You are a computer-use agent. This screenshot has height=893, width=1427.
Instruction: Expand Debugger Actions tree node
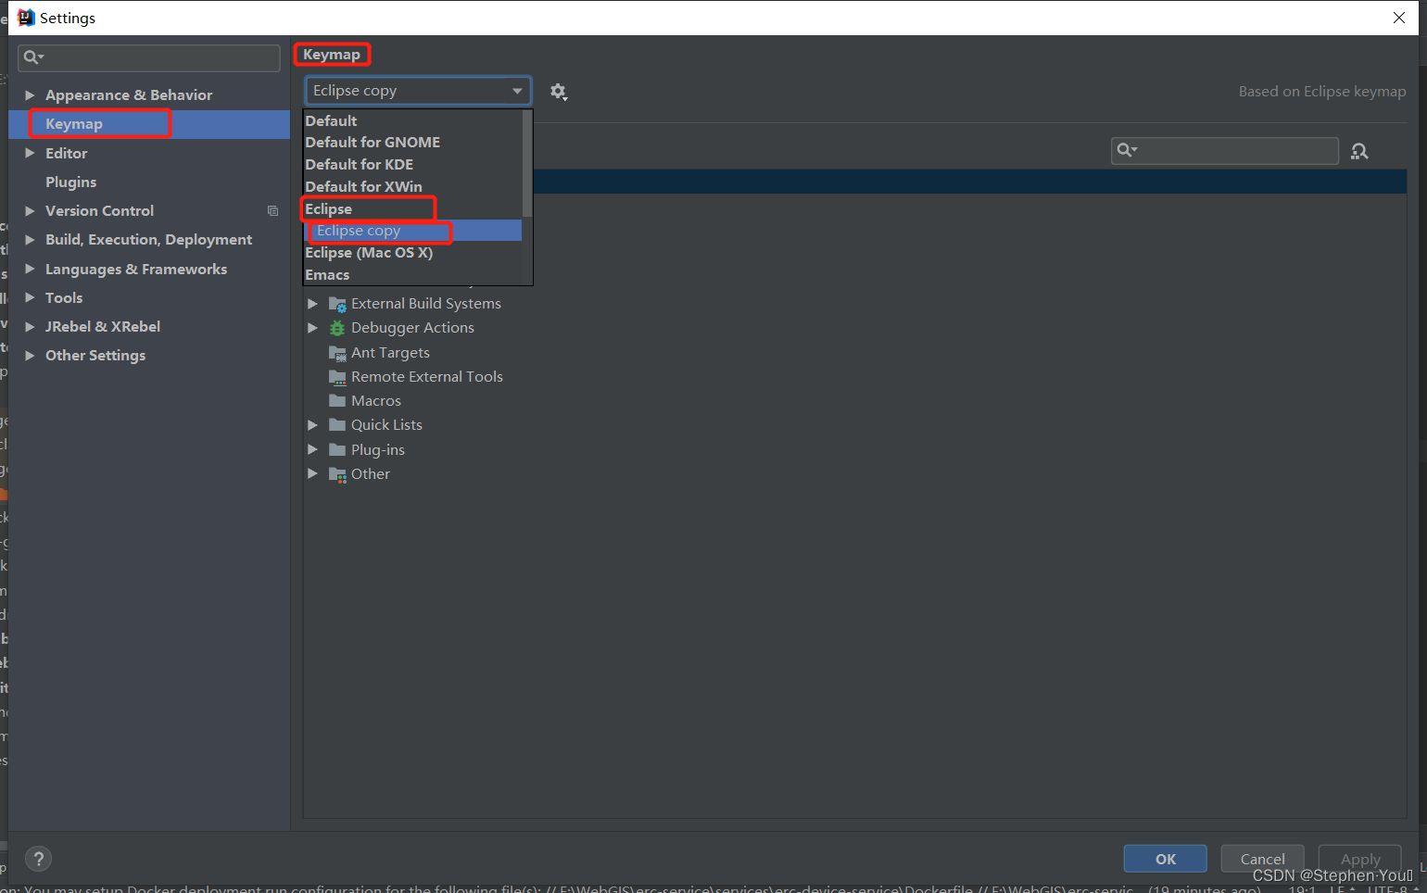(312, 328)
